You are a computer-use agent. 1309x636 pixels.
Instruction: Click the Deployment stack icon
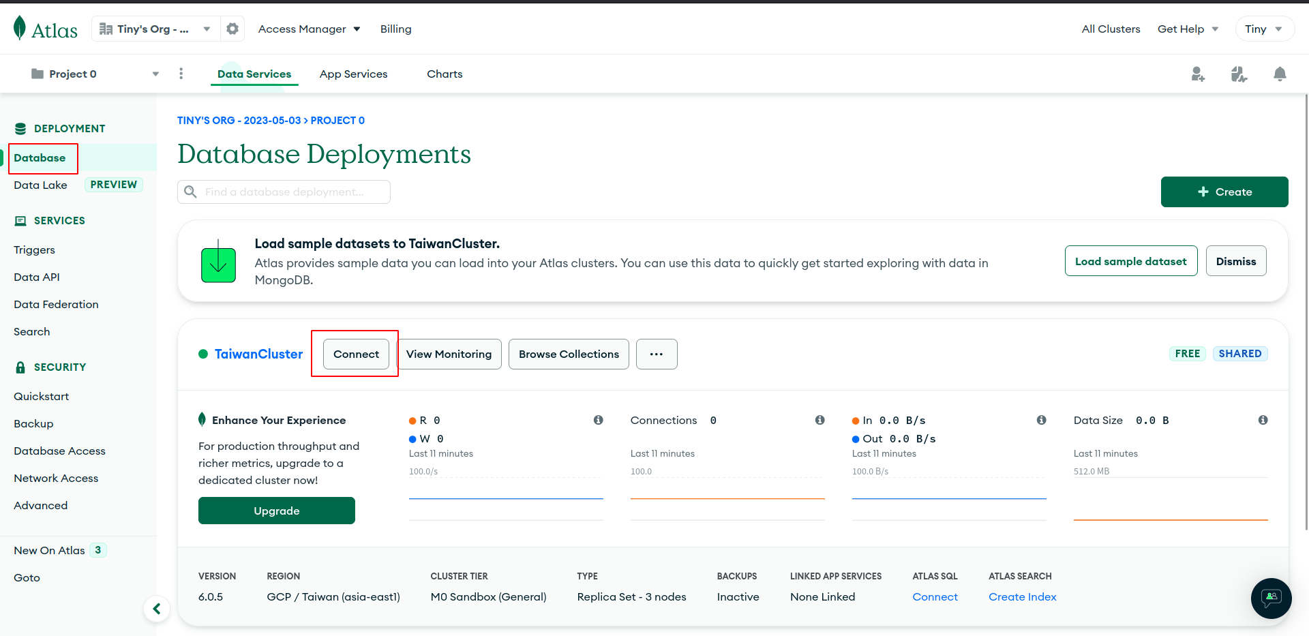[x=20, y=129]
